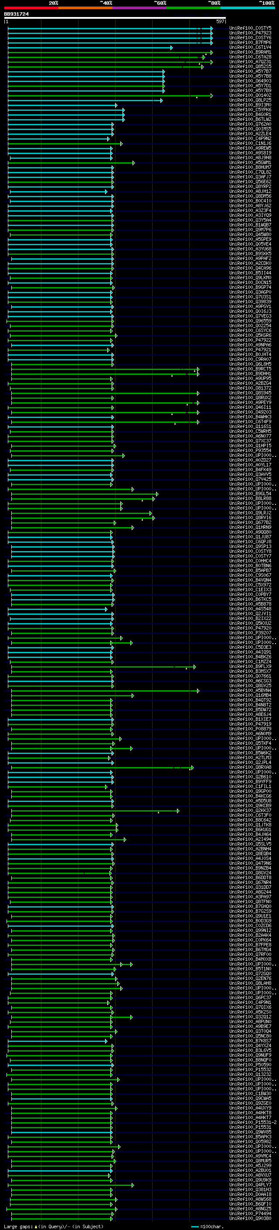Click hit label UniRef100_C1N1J6
Screen dimensions: 279x1230
click(x=250, y=143)
